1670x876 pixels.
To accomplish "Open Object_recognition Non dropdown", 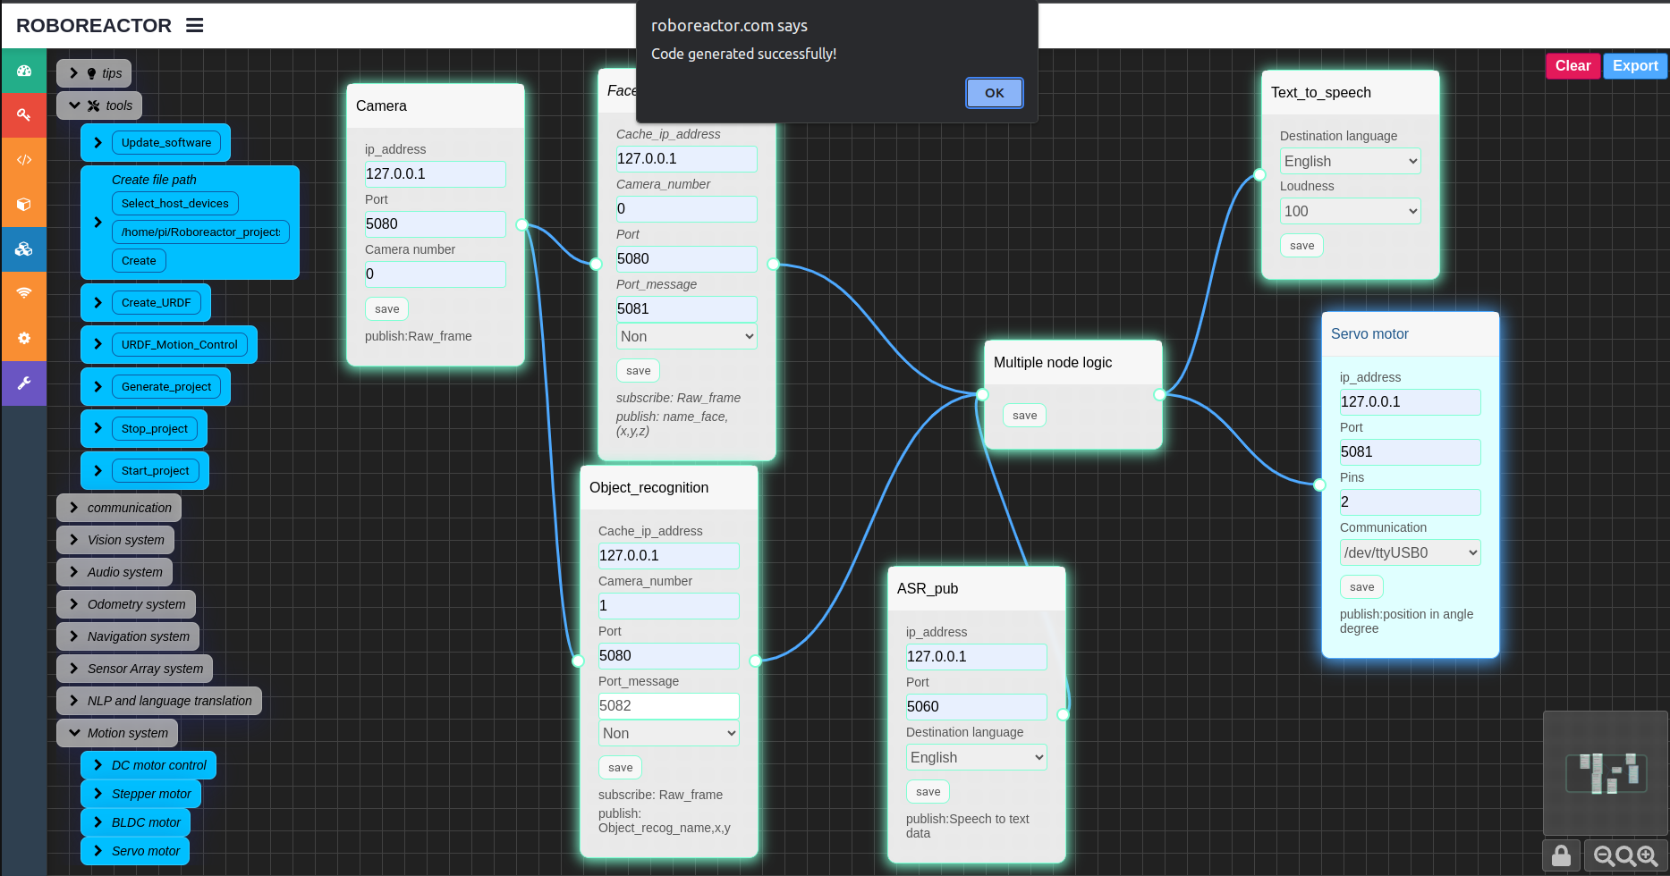I will click(x=669, y=733).
